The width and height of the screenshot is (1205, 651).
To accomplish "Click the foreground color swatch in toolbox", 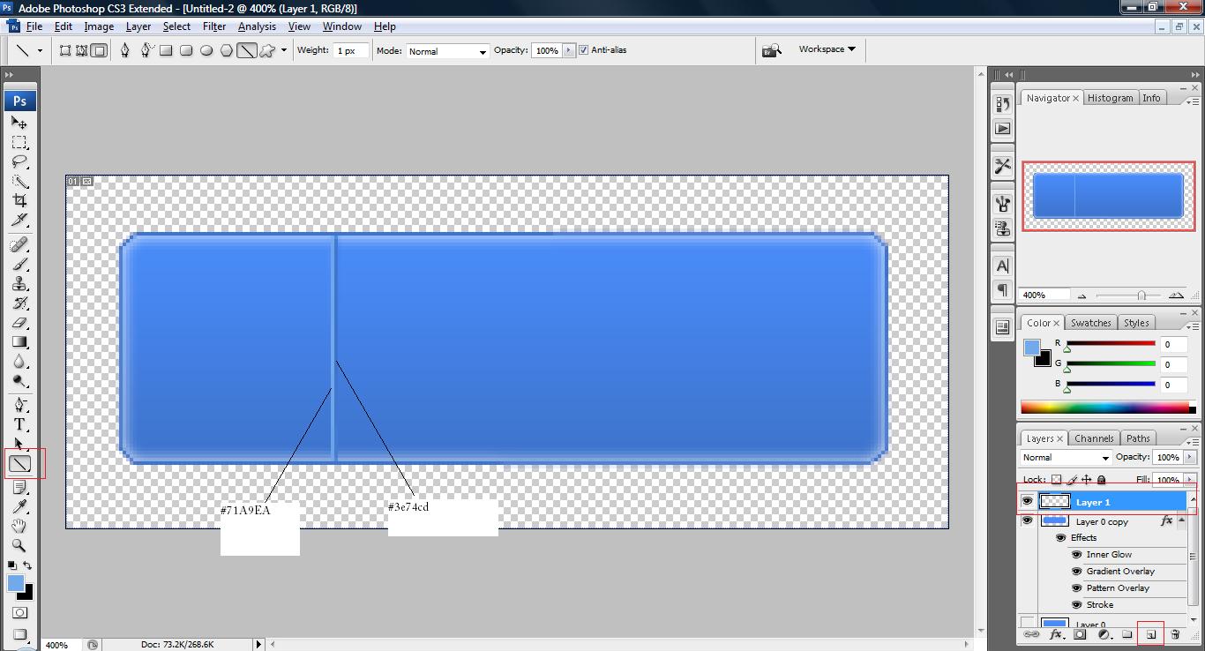I will (x=16, y=583).
